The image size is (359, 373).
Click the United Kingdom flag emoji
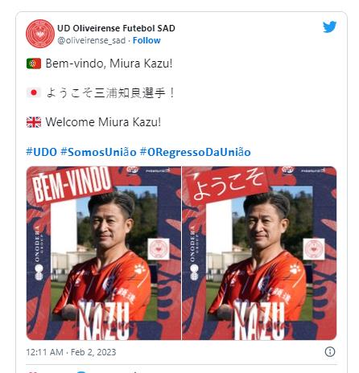point(34,122)
